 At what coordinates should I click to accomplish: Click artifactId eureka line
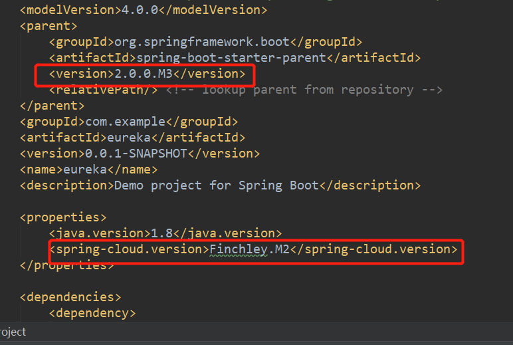(132, 138)
